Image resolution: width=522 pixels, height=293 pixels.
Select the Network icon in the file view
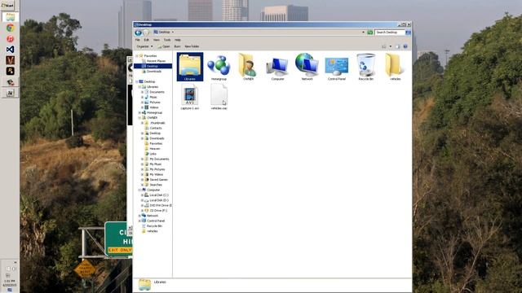click(307, 67)
